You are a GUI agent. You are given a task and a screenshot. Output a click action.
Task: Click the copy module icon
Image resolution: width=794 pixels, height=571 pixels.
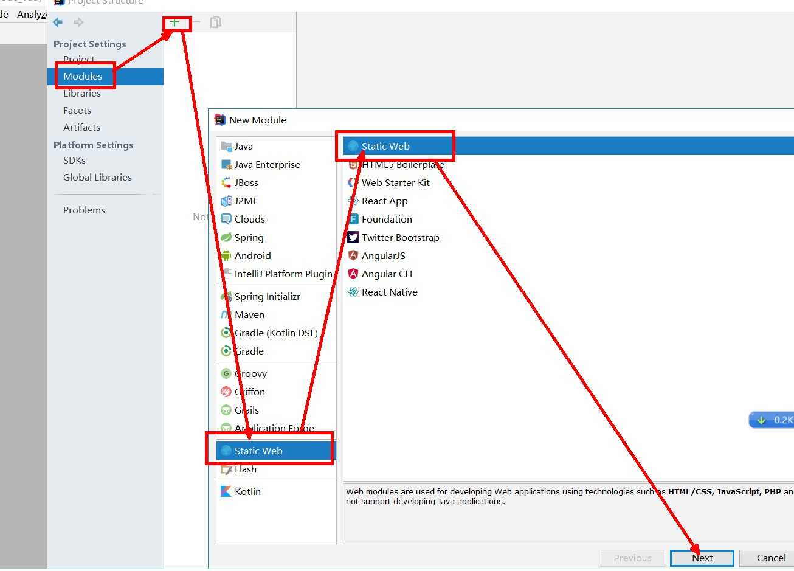pyautogui.click(x=215, y=22)
